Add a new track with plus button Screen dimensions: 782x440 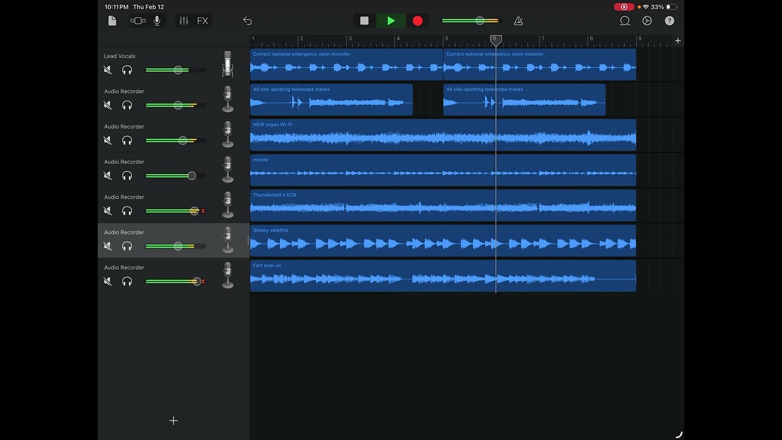(x=174, y=420)
